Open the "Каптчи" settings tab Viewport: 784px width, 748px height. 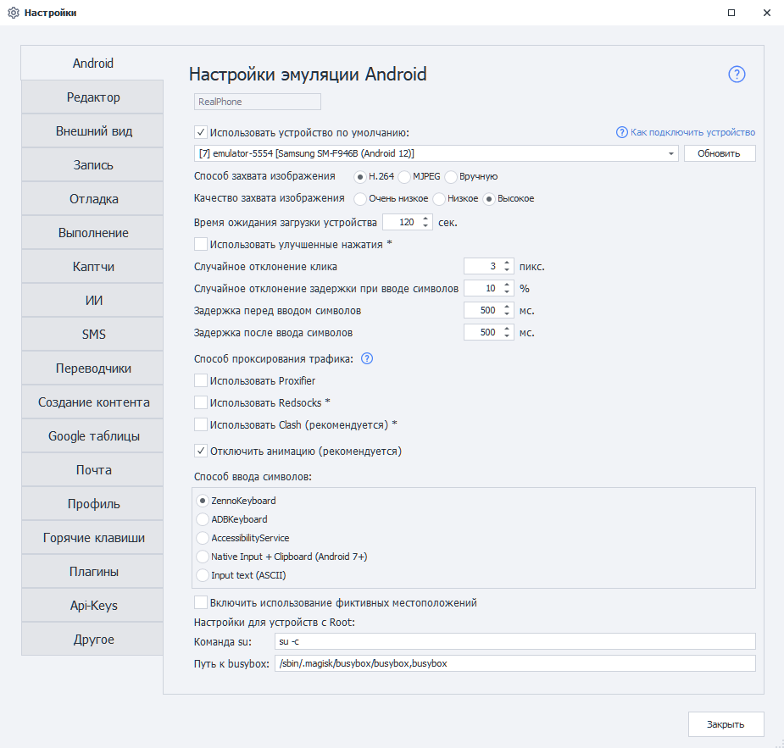click(x=92, y=266)
